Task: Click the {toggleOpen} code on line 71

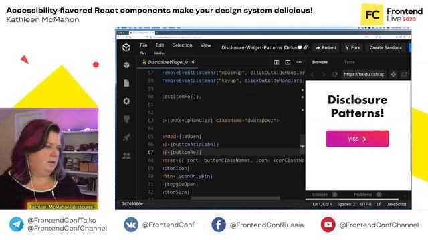Action: (x=181, y=184)
